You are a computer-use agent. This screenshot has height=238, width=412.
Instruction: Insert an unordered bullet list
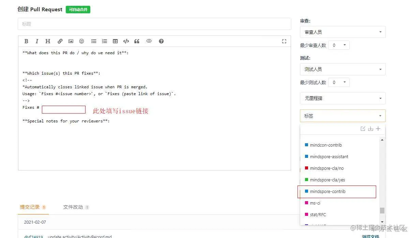[x=94, y=41]
